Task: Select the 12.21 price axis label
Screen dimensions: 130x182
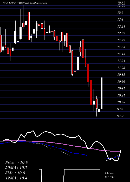Action: pyautogui.click(x=121, y=27)
